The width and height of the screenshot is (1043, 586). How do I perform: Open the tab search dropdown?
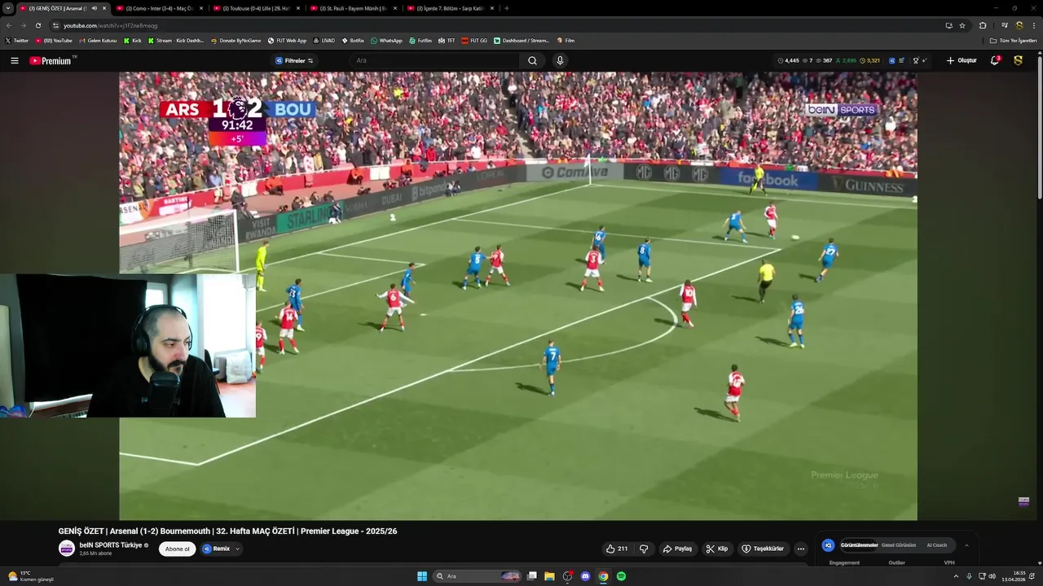pos(7,8)
